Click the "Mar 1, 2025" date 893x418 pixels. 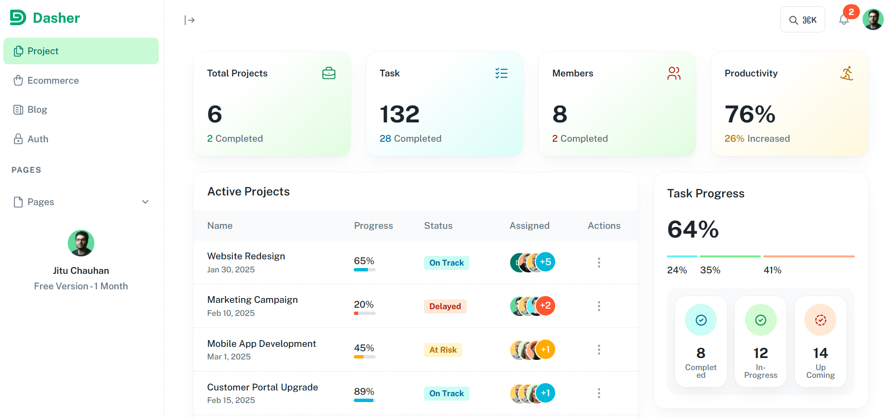point(229,357)
